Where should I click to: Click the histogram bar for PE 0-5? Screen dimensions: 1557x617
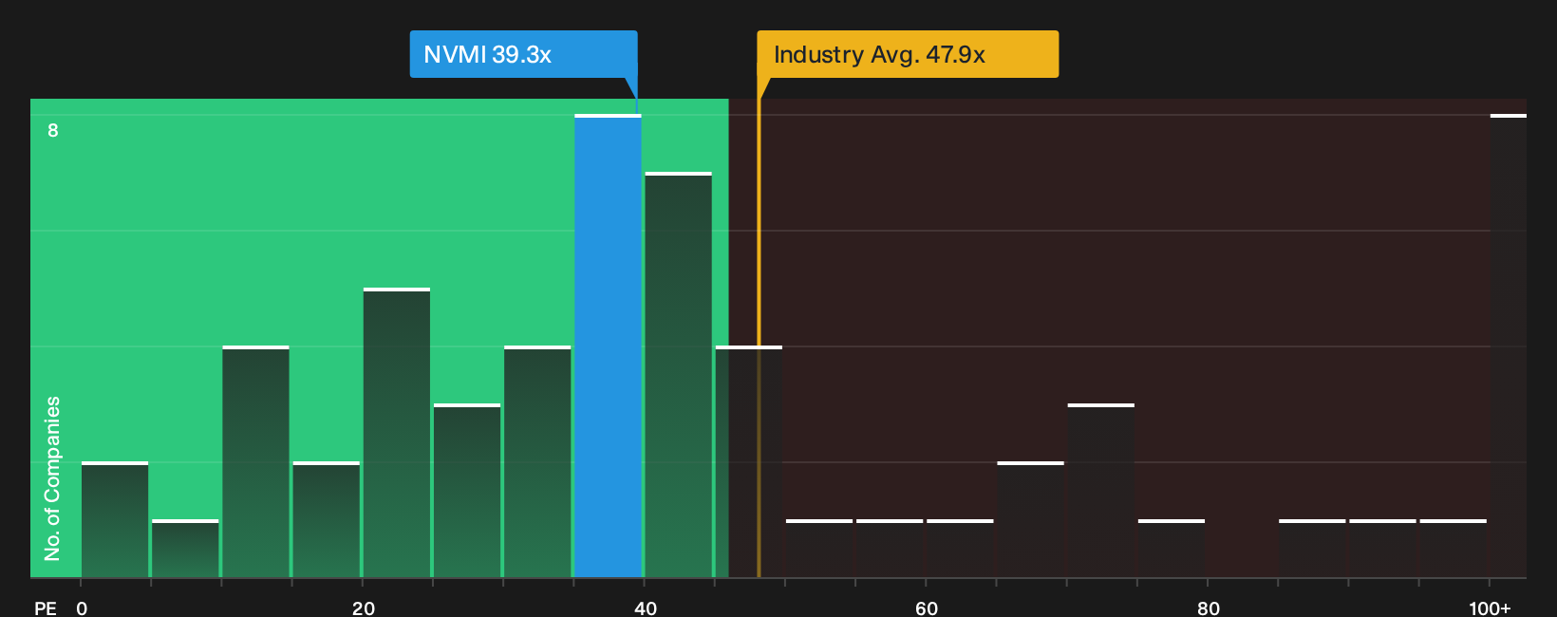(x=115, y=519)
